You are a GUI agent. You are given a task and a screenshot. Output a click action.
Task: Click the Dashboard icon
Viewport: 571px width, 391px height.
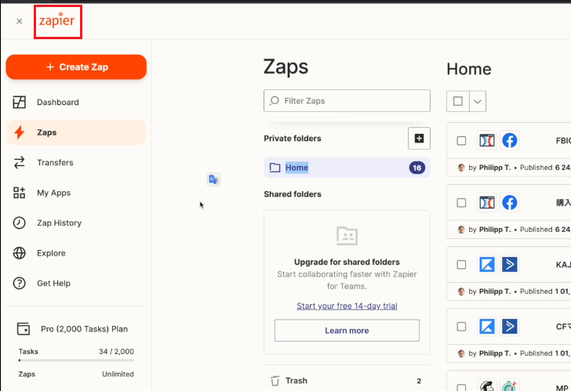[20, 102]
